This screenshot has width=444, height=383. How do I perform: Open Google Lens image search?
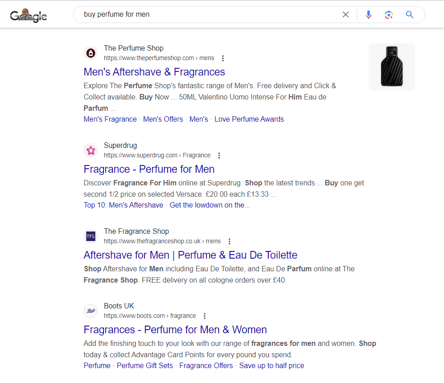pos(389,14)
